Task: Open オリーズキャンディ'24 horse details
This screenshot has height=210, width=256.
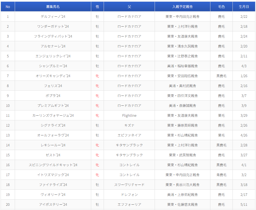Action: tap(53, 76)
